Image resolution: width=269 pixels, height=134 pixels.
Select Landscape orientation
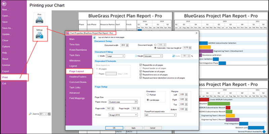pyautogui.click(x=148, y=100)
